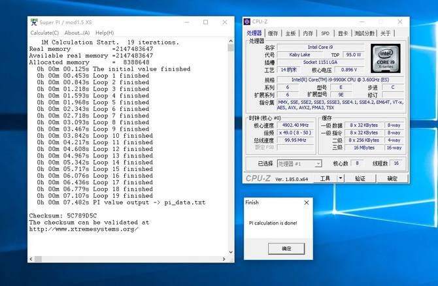Close the Finish dialog with X
Screen dimensions: 438x286
tap(307, 202)
